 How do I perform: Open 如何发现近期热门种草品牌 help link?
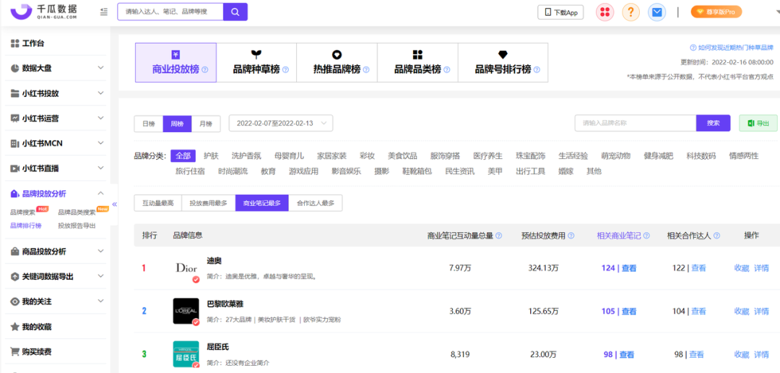click(732, 48)
